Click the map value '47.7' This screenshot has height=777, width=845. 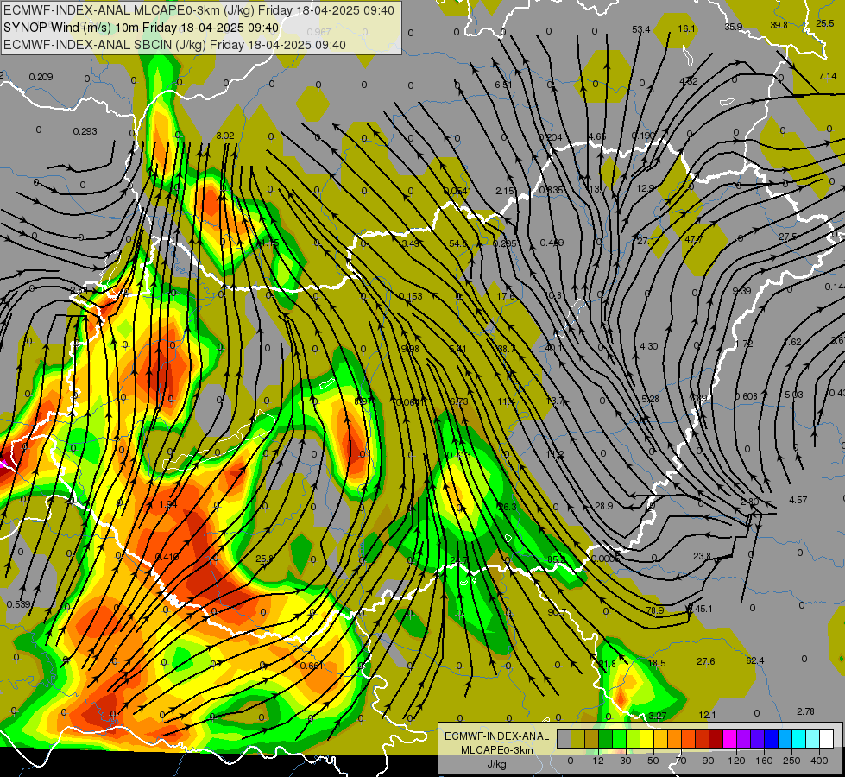coord(694,239)
